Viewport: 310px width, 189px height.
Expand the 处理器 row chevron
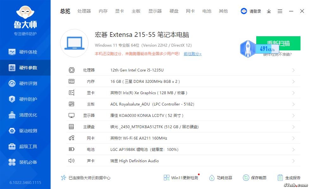pyautogui.click(x=293, y=70)
